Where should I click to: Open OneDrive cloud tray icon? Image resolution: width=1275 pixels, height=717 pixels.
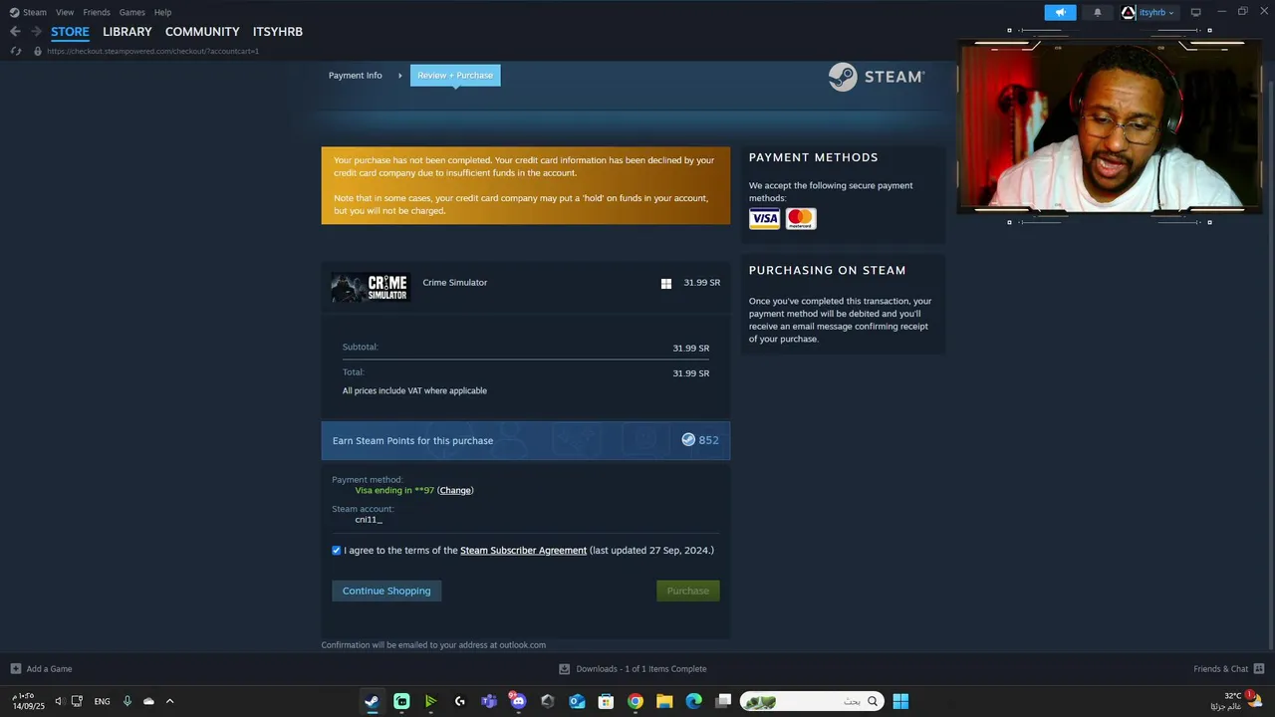click(x=148, y=702)
